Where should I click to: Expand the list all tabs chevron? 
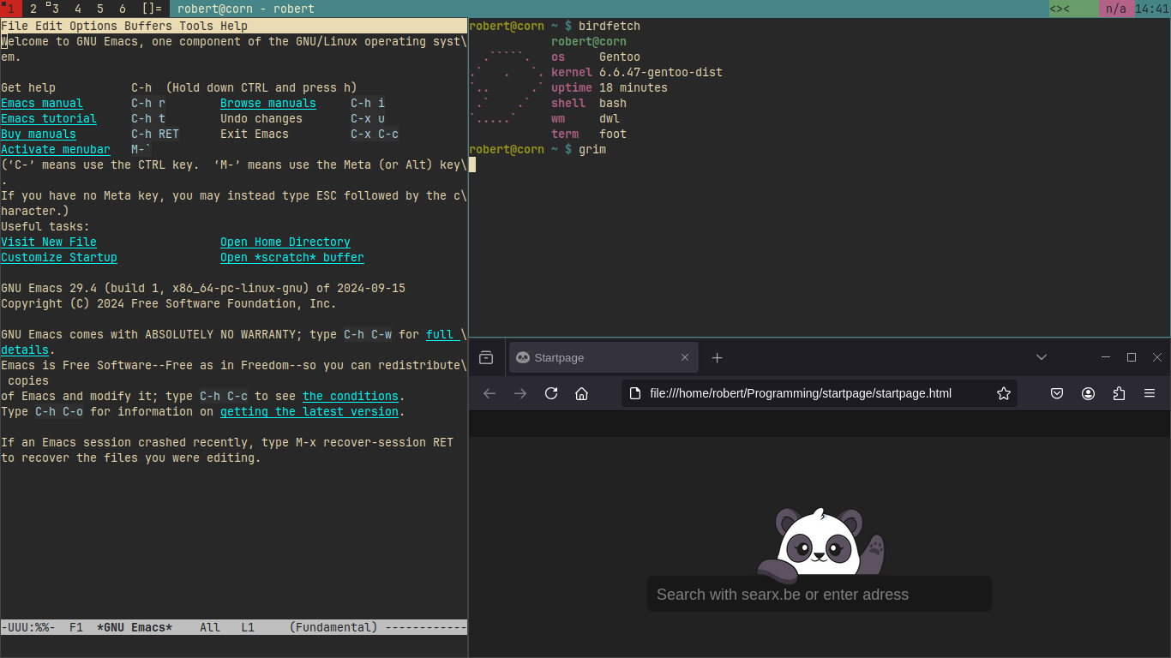[x=1042, y=357]
